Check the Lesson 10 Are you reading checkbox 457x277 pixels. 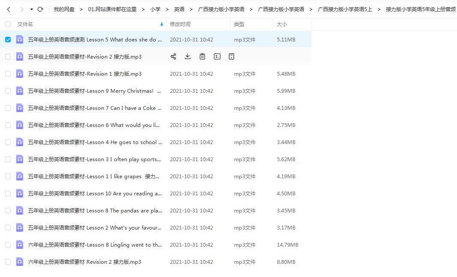(8, 193)
